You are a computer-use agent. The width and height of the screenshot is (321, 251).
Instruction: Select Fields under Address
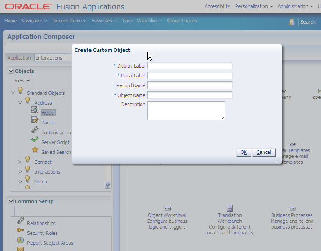(x=48, y=113)
